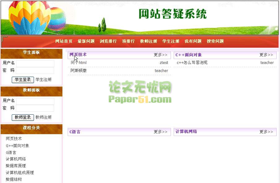The height and width of the screenshot is (183, 280).
Task: Show more C++面向对象 questions via 更多>>
Action: [266, 55]
